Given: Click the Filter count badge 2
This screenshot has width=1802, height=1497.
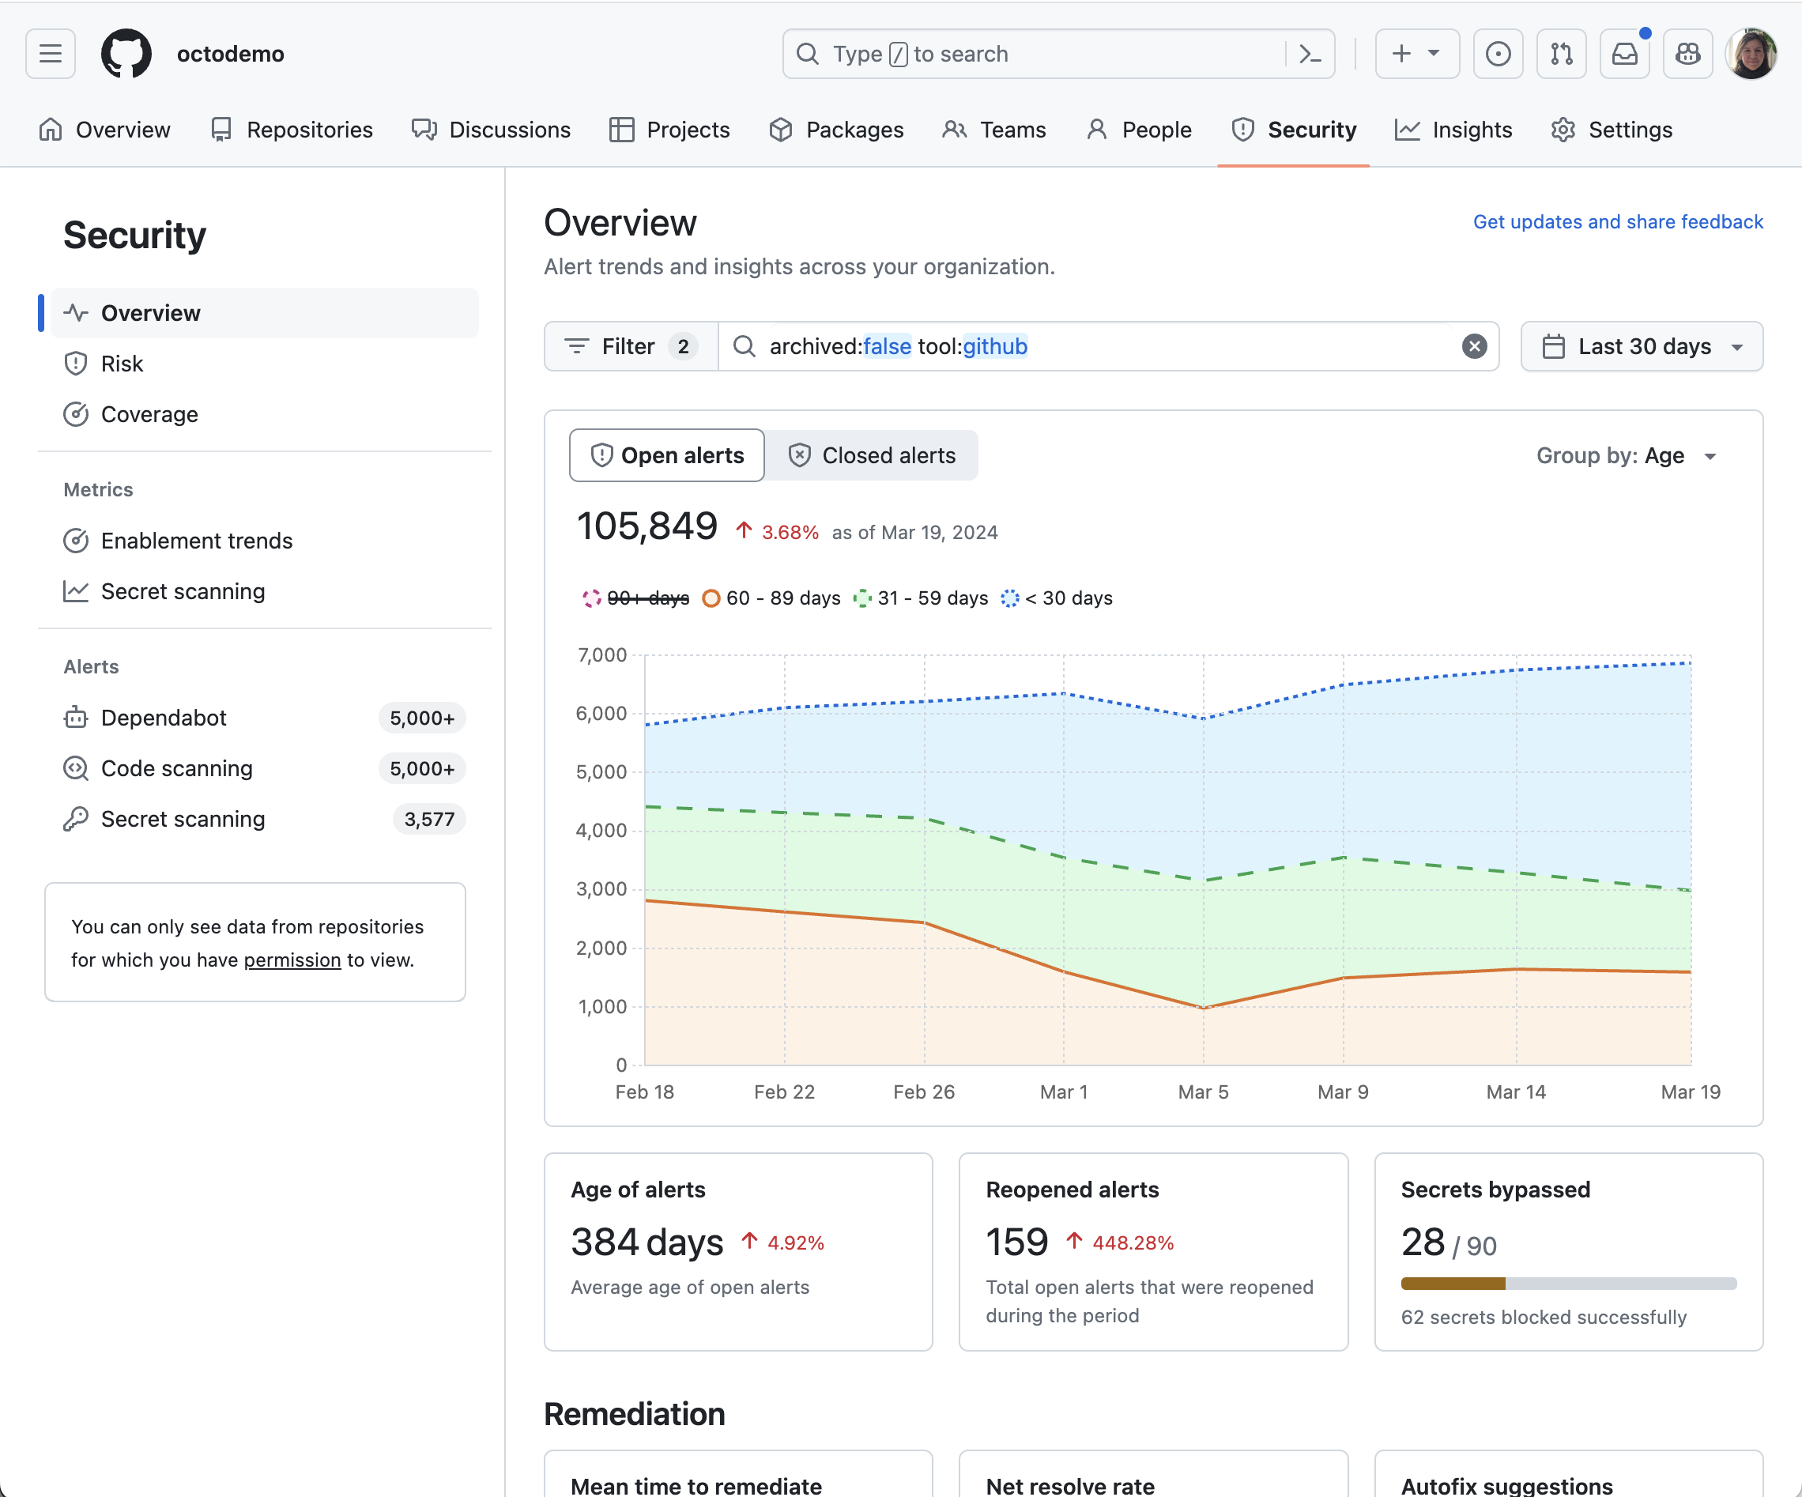Looking at the screenshot, I should (683, 347).
